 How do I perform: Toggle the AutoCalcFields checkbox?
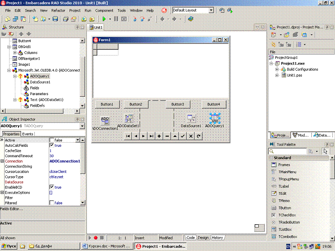pos(52,146)
